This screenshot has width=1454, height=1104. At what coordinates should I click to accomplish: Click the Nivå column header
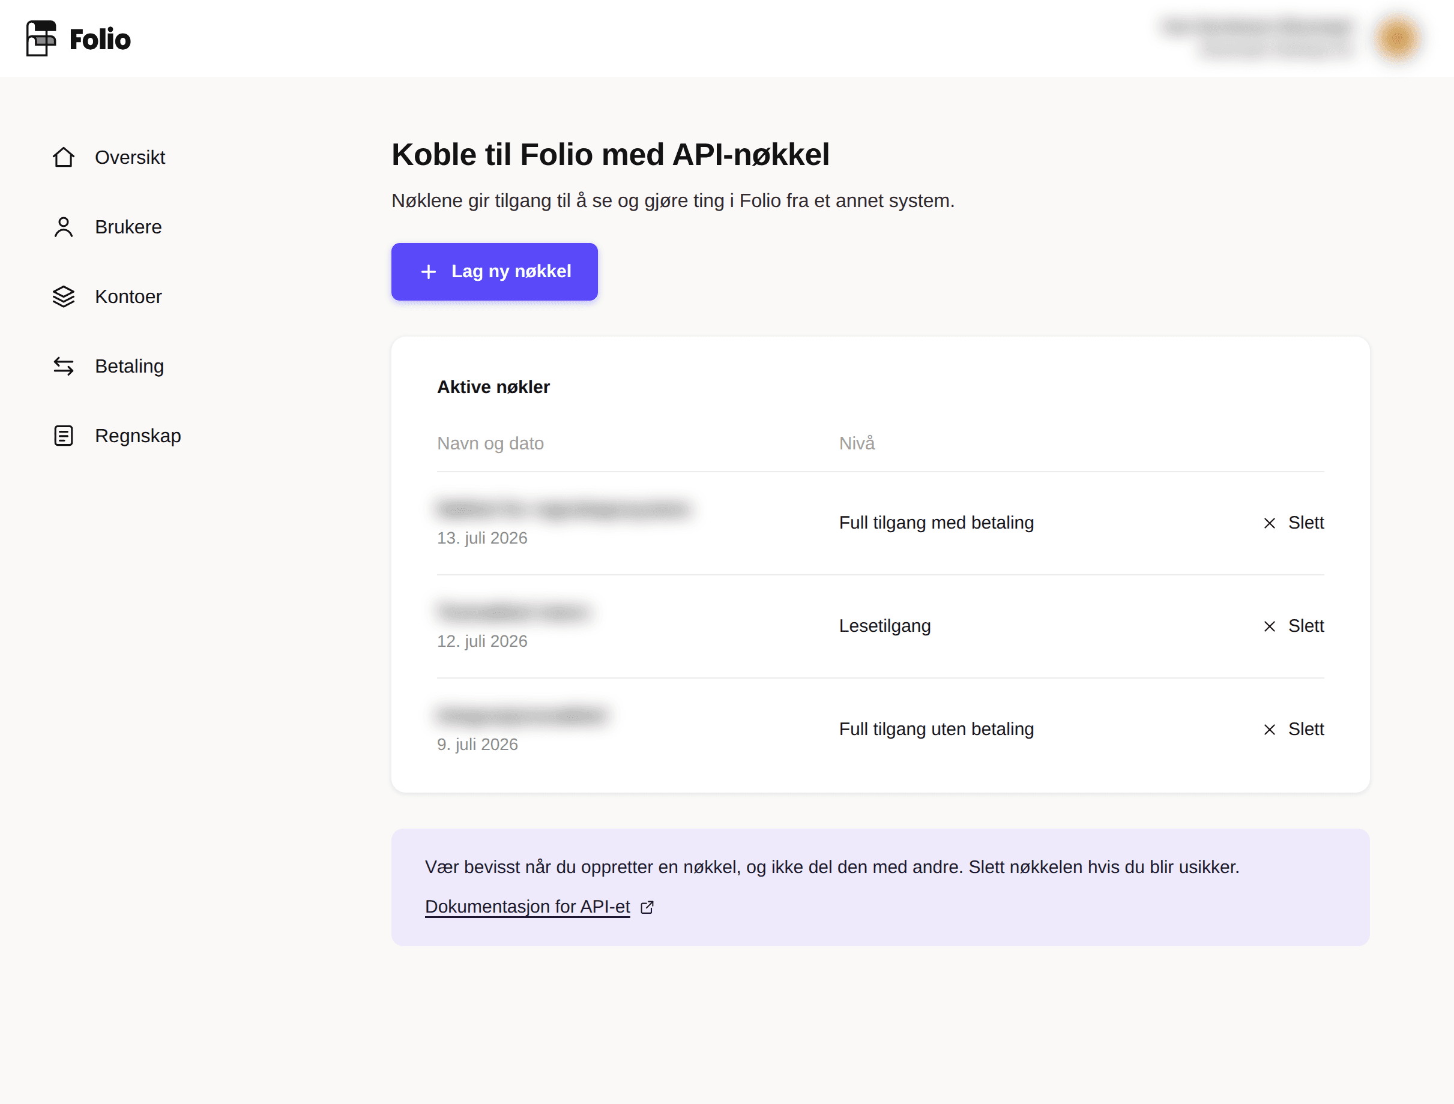857,443
